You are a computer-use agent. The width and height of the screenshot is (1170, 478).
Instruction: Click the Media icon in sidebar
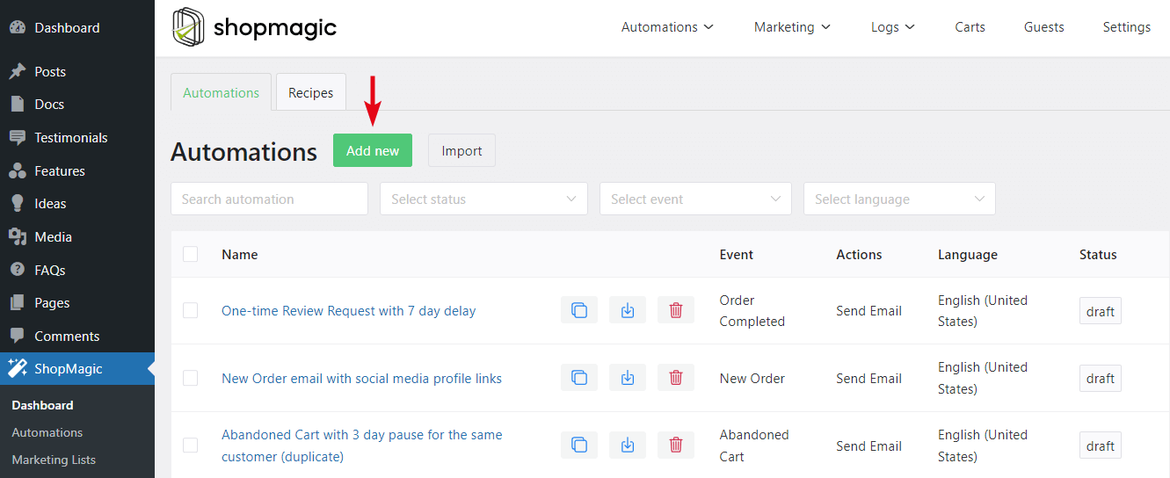[x=17, y=236]
